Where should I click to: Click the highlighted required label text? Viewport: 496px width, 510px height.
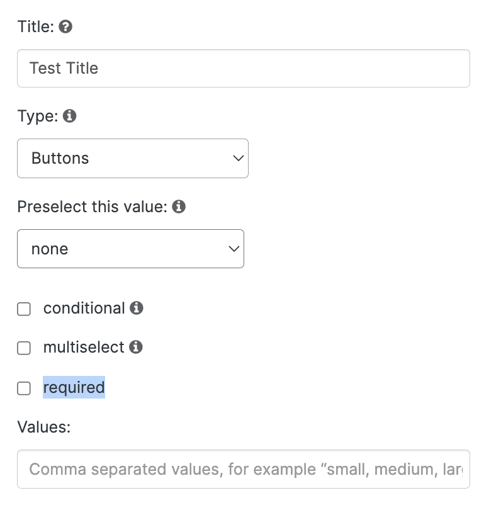click(74, 387)
